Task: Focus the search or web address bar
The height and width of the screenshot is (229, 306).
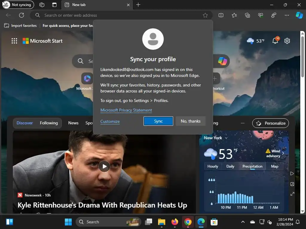Action: pyautogui.click(x=121, y=15)
